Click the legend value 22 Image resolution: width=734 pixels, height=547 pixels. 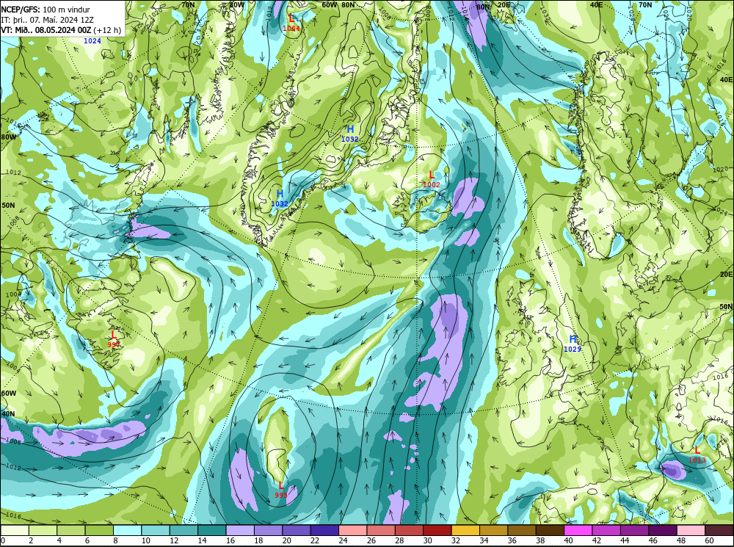pos(315,541)
